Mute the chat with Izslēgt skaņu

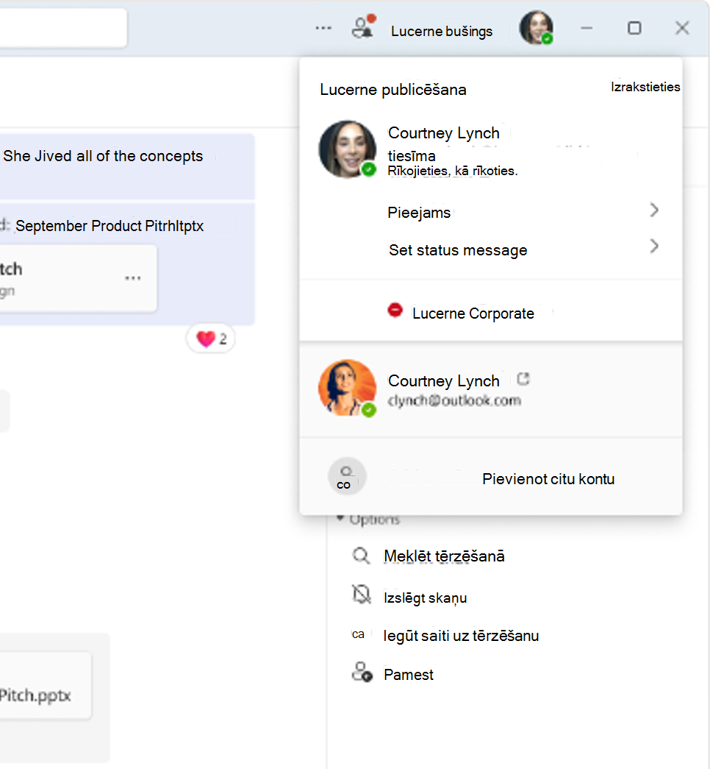coord(425,598)
